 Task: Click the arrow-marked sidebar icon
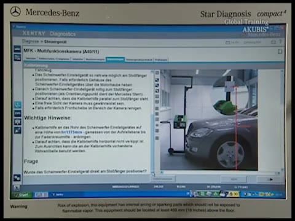pos(18,130)
